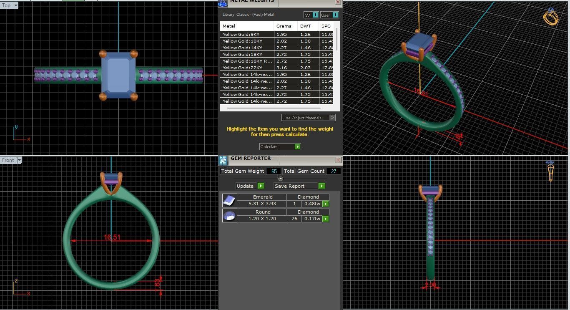Image resolution: width=570 pixels, height=310 pixels.
Task: Click the vertical scrollbar of metals list
Action: tap(337, 40)
